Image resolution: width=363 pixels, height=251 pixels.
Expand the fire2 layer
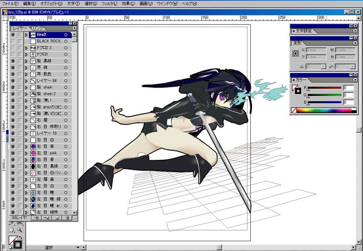tap(26, 35)
